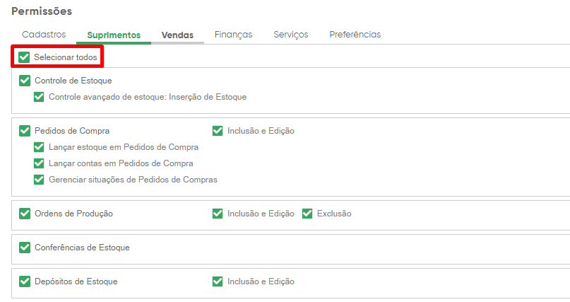This screenshot has height=302, width=570.
Task: Uncheck the Selecionar todos checkbox
Action: (x=24, y=57)
